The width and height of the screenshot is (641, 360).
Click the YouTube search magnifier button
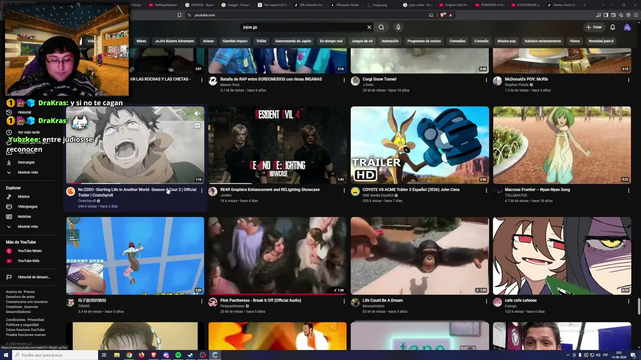coord(381,27)
